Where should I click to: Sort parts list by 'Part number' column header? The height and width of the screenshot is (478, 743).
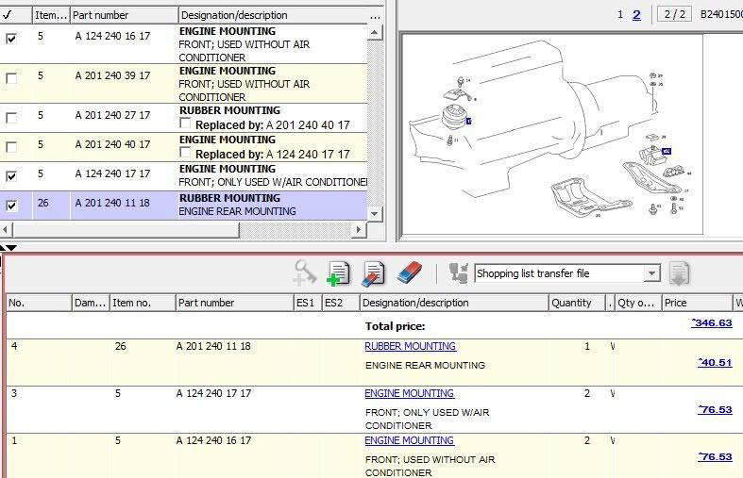(x=125, y=15)
